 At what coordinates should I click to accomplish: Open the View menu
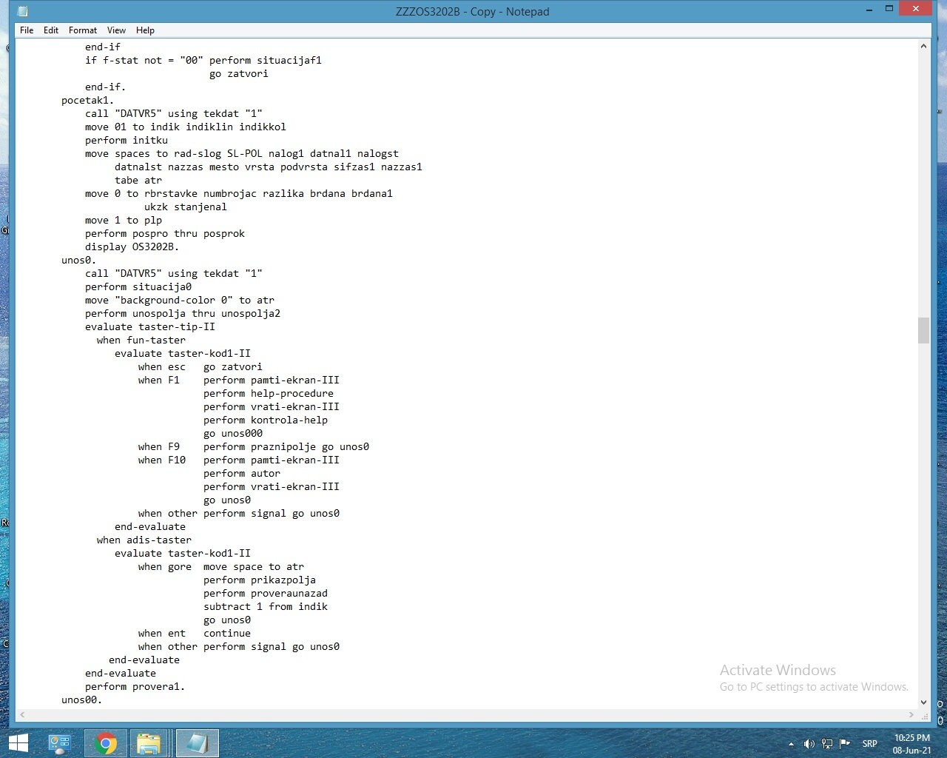coord(116,30)
